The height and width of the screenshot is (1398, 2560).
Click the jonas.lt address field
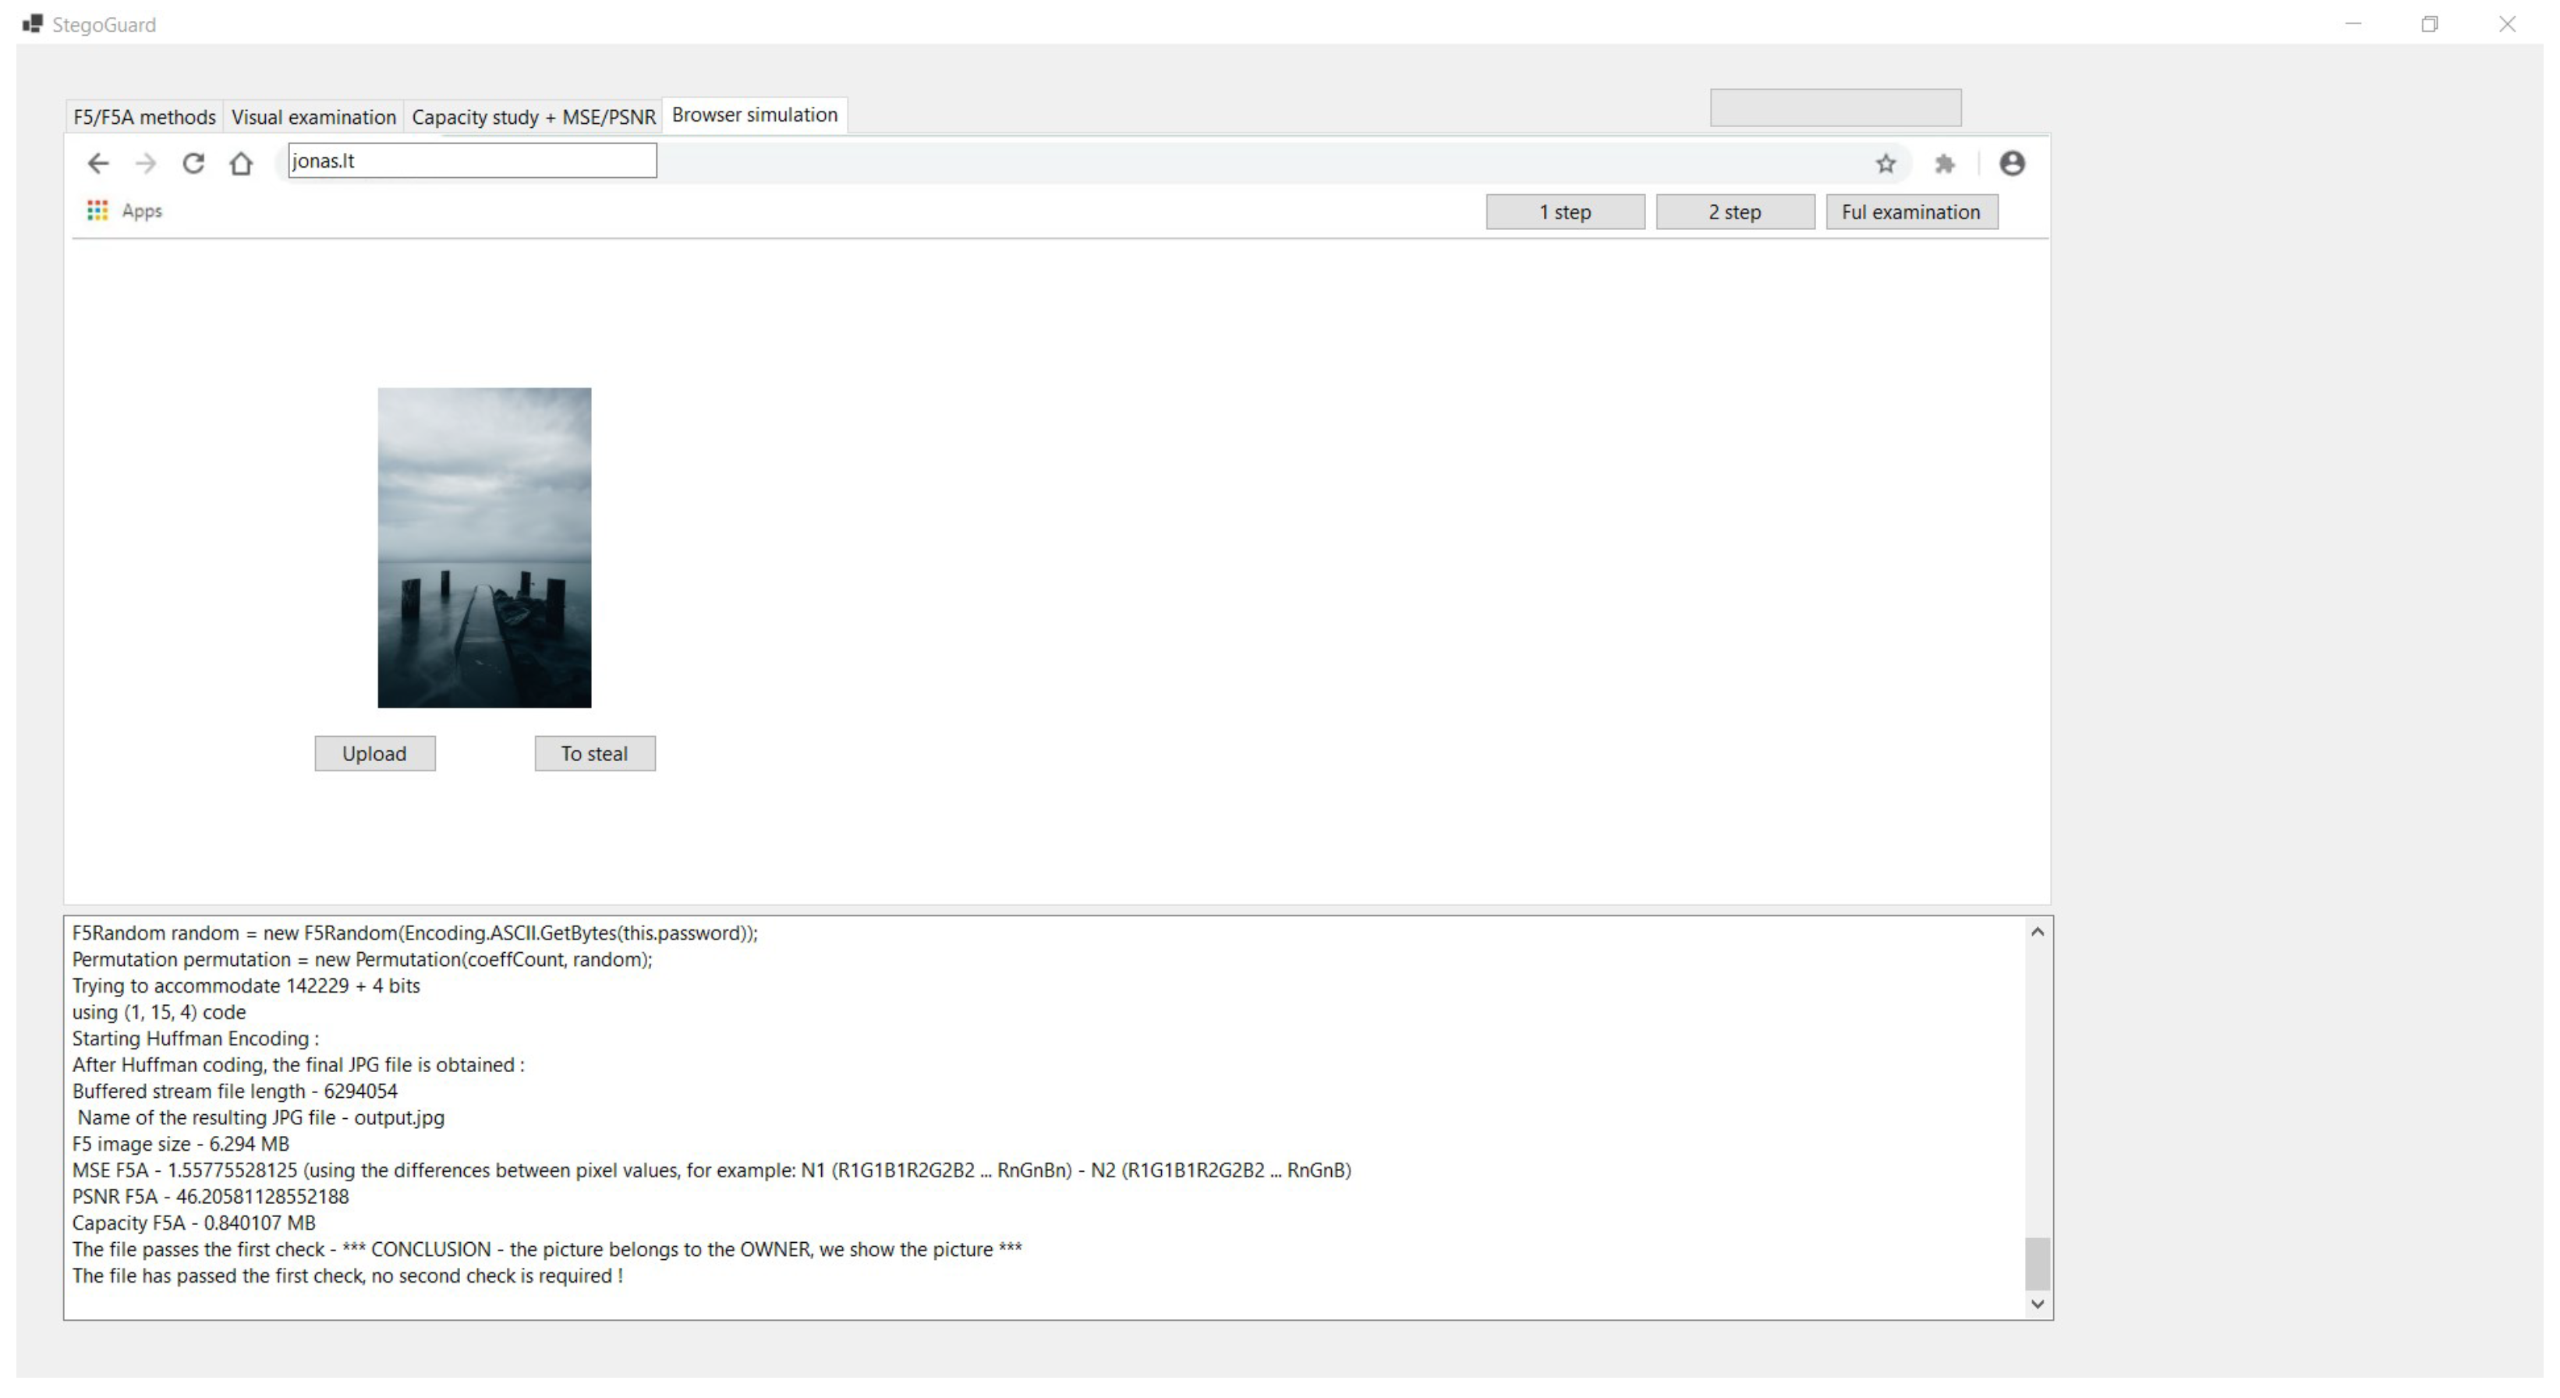point(472,161)
